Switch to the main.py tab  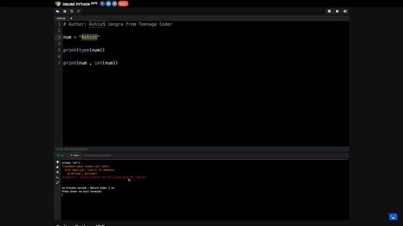pyautogui.click(x=61, y=18)
